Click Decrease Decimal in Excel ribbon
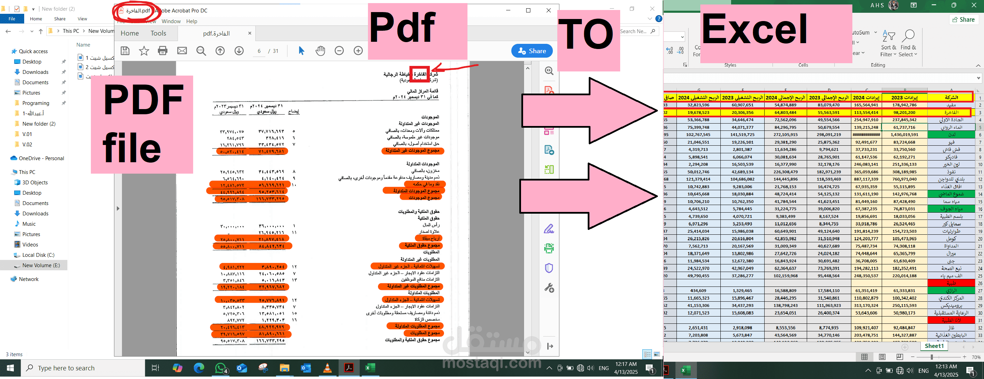Viewport: 984px width, 379px height. click(680, 50)
